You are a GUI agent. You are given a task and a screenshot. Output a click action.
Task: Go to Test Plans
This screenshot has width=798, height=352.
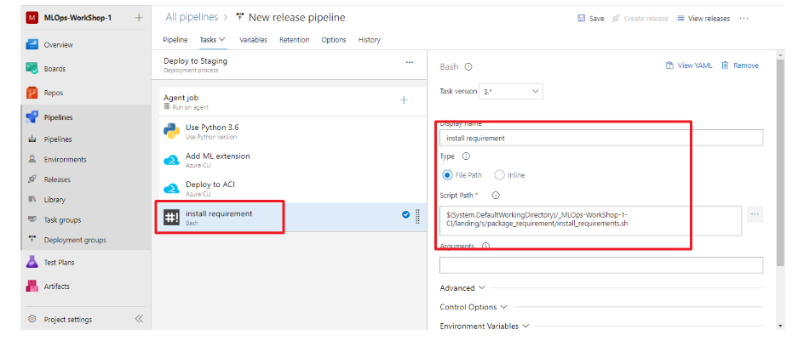(x=59, y=263)
